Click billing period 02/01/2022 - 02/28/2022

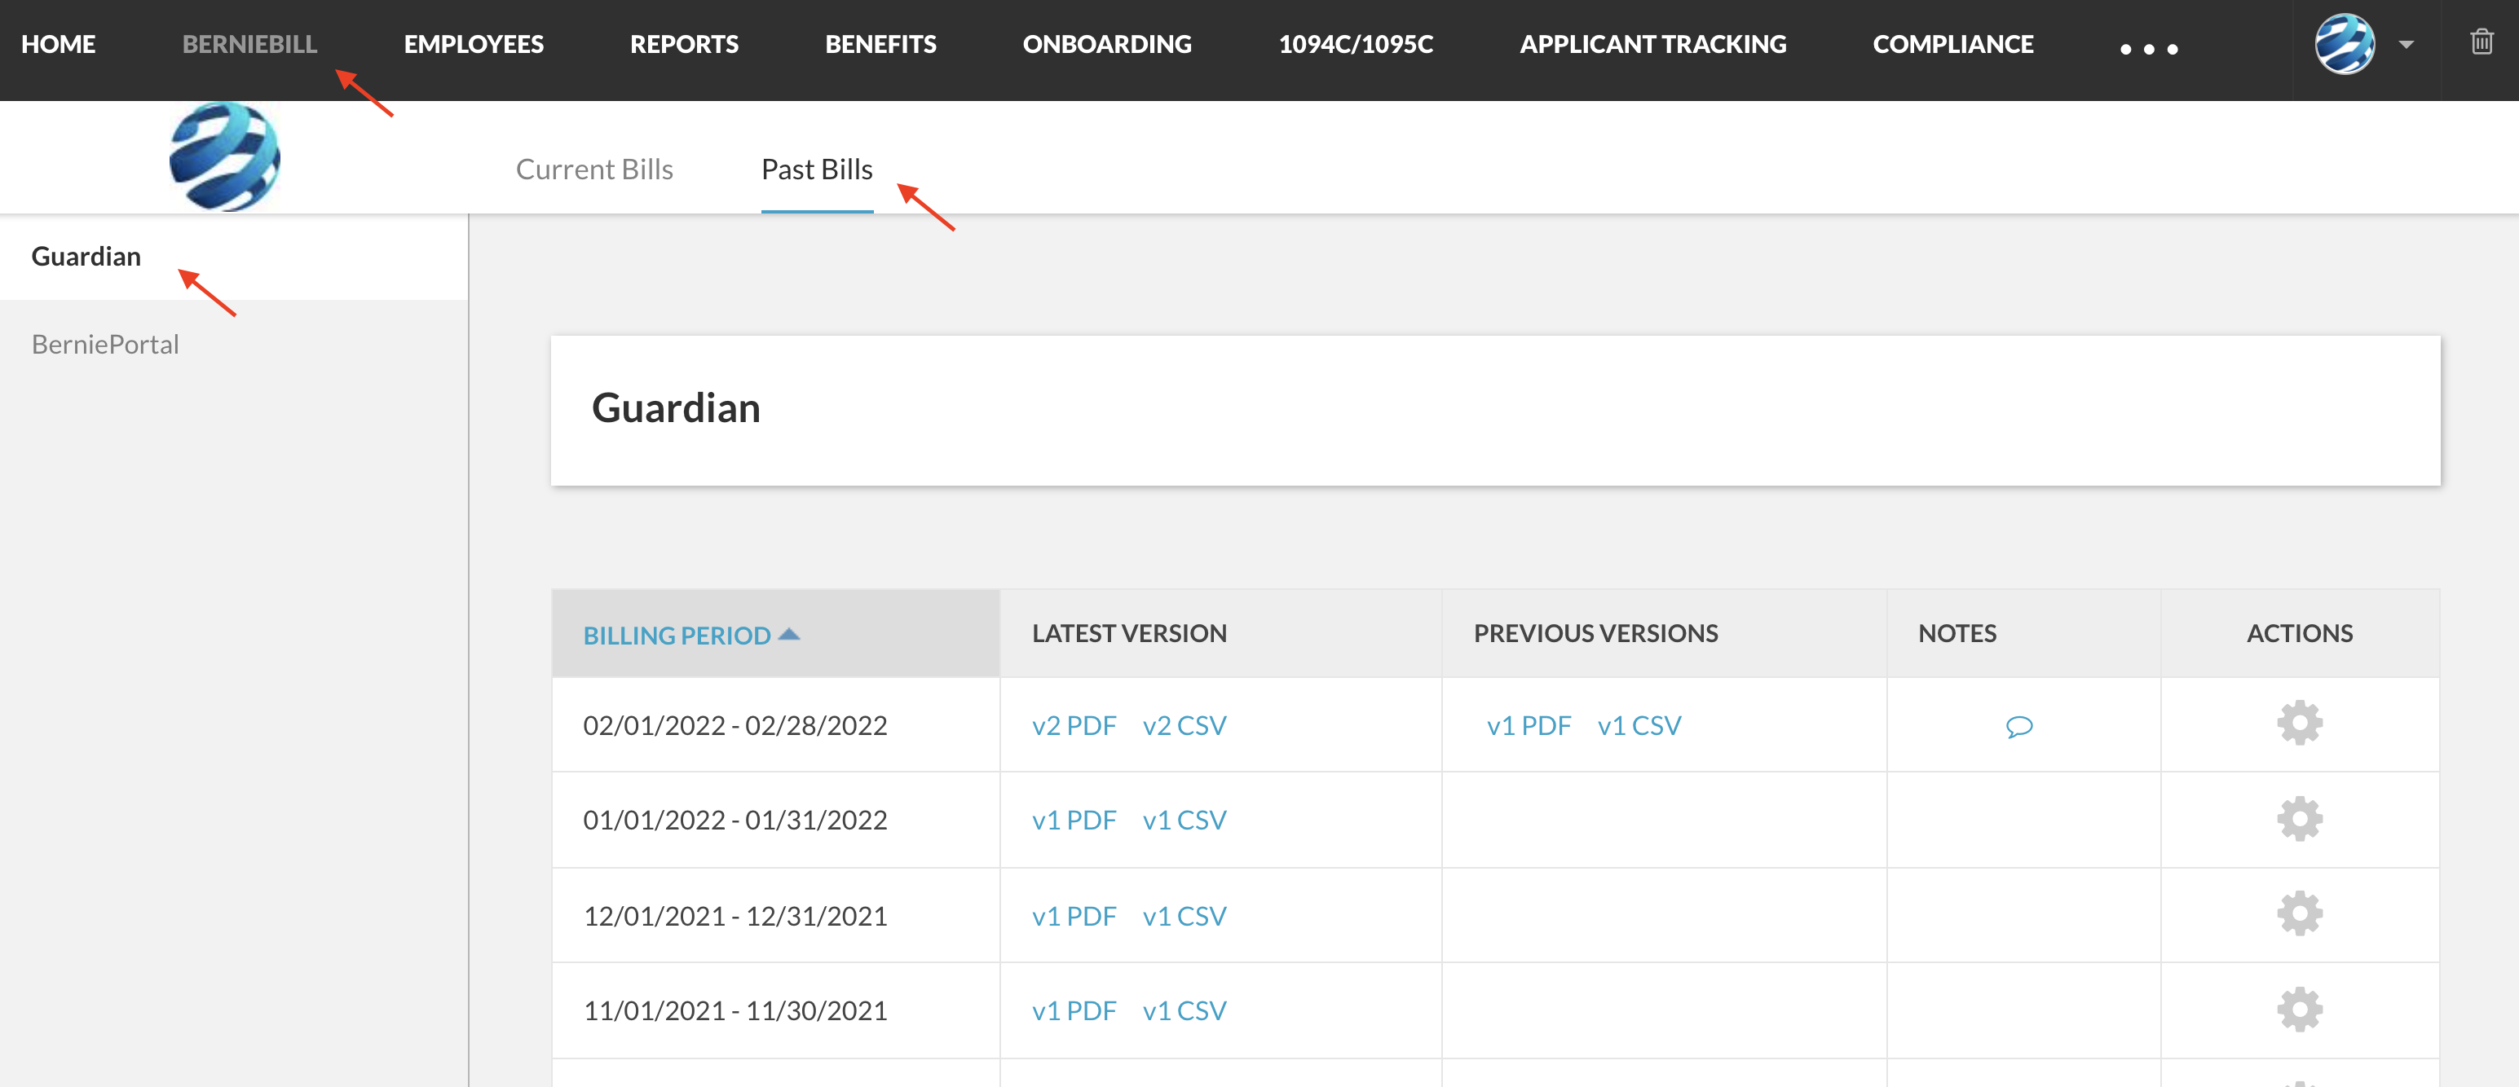click(x=735, y=725)
